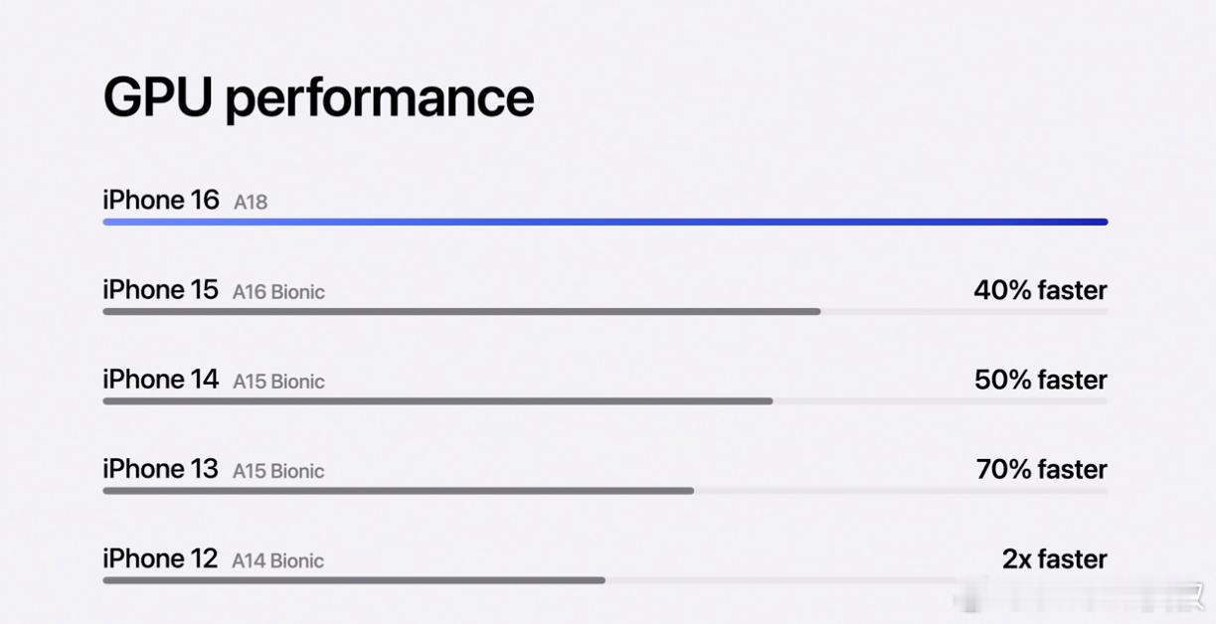Click the A18 chip label

click(251, 202)
